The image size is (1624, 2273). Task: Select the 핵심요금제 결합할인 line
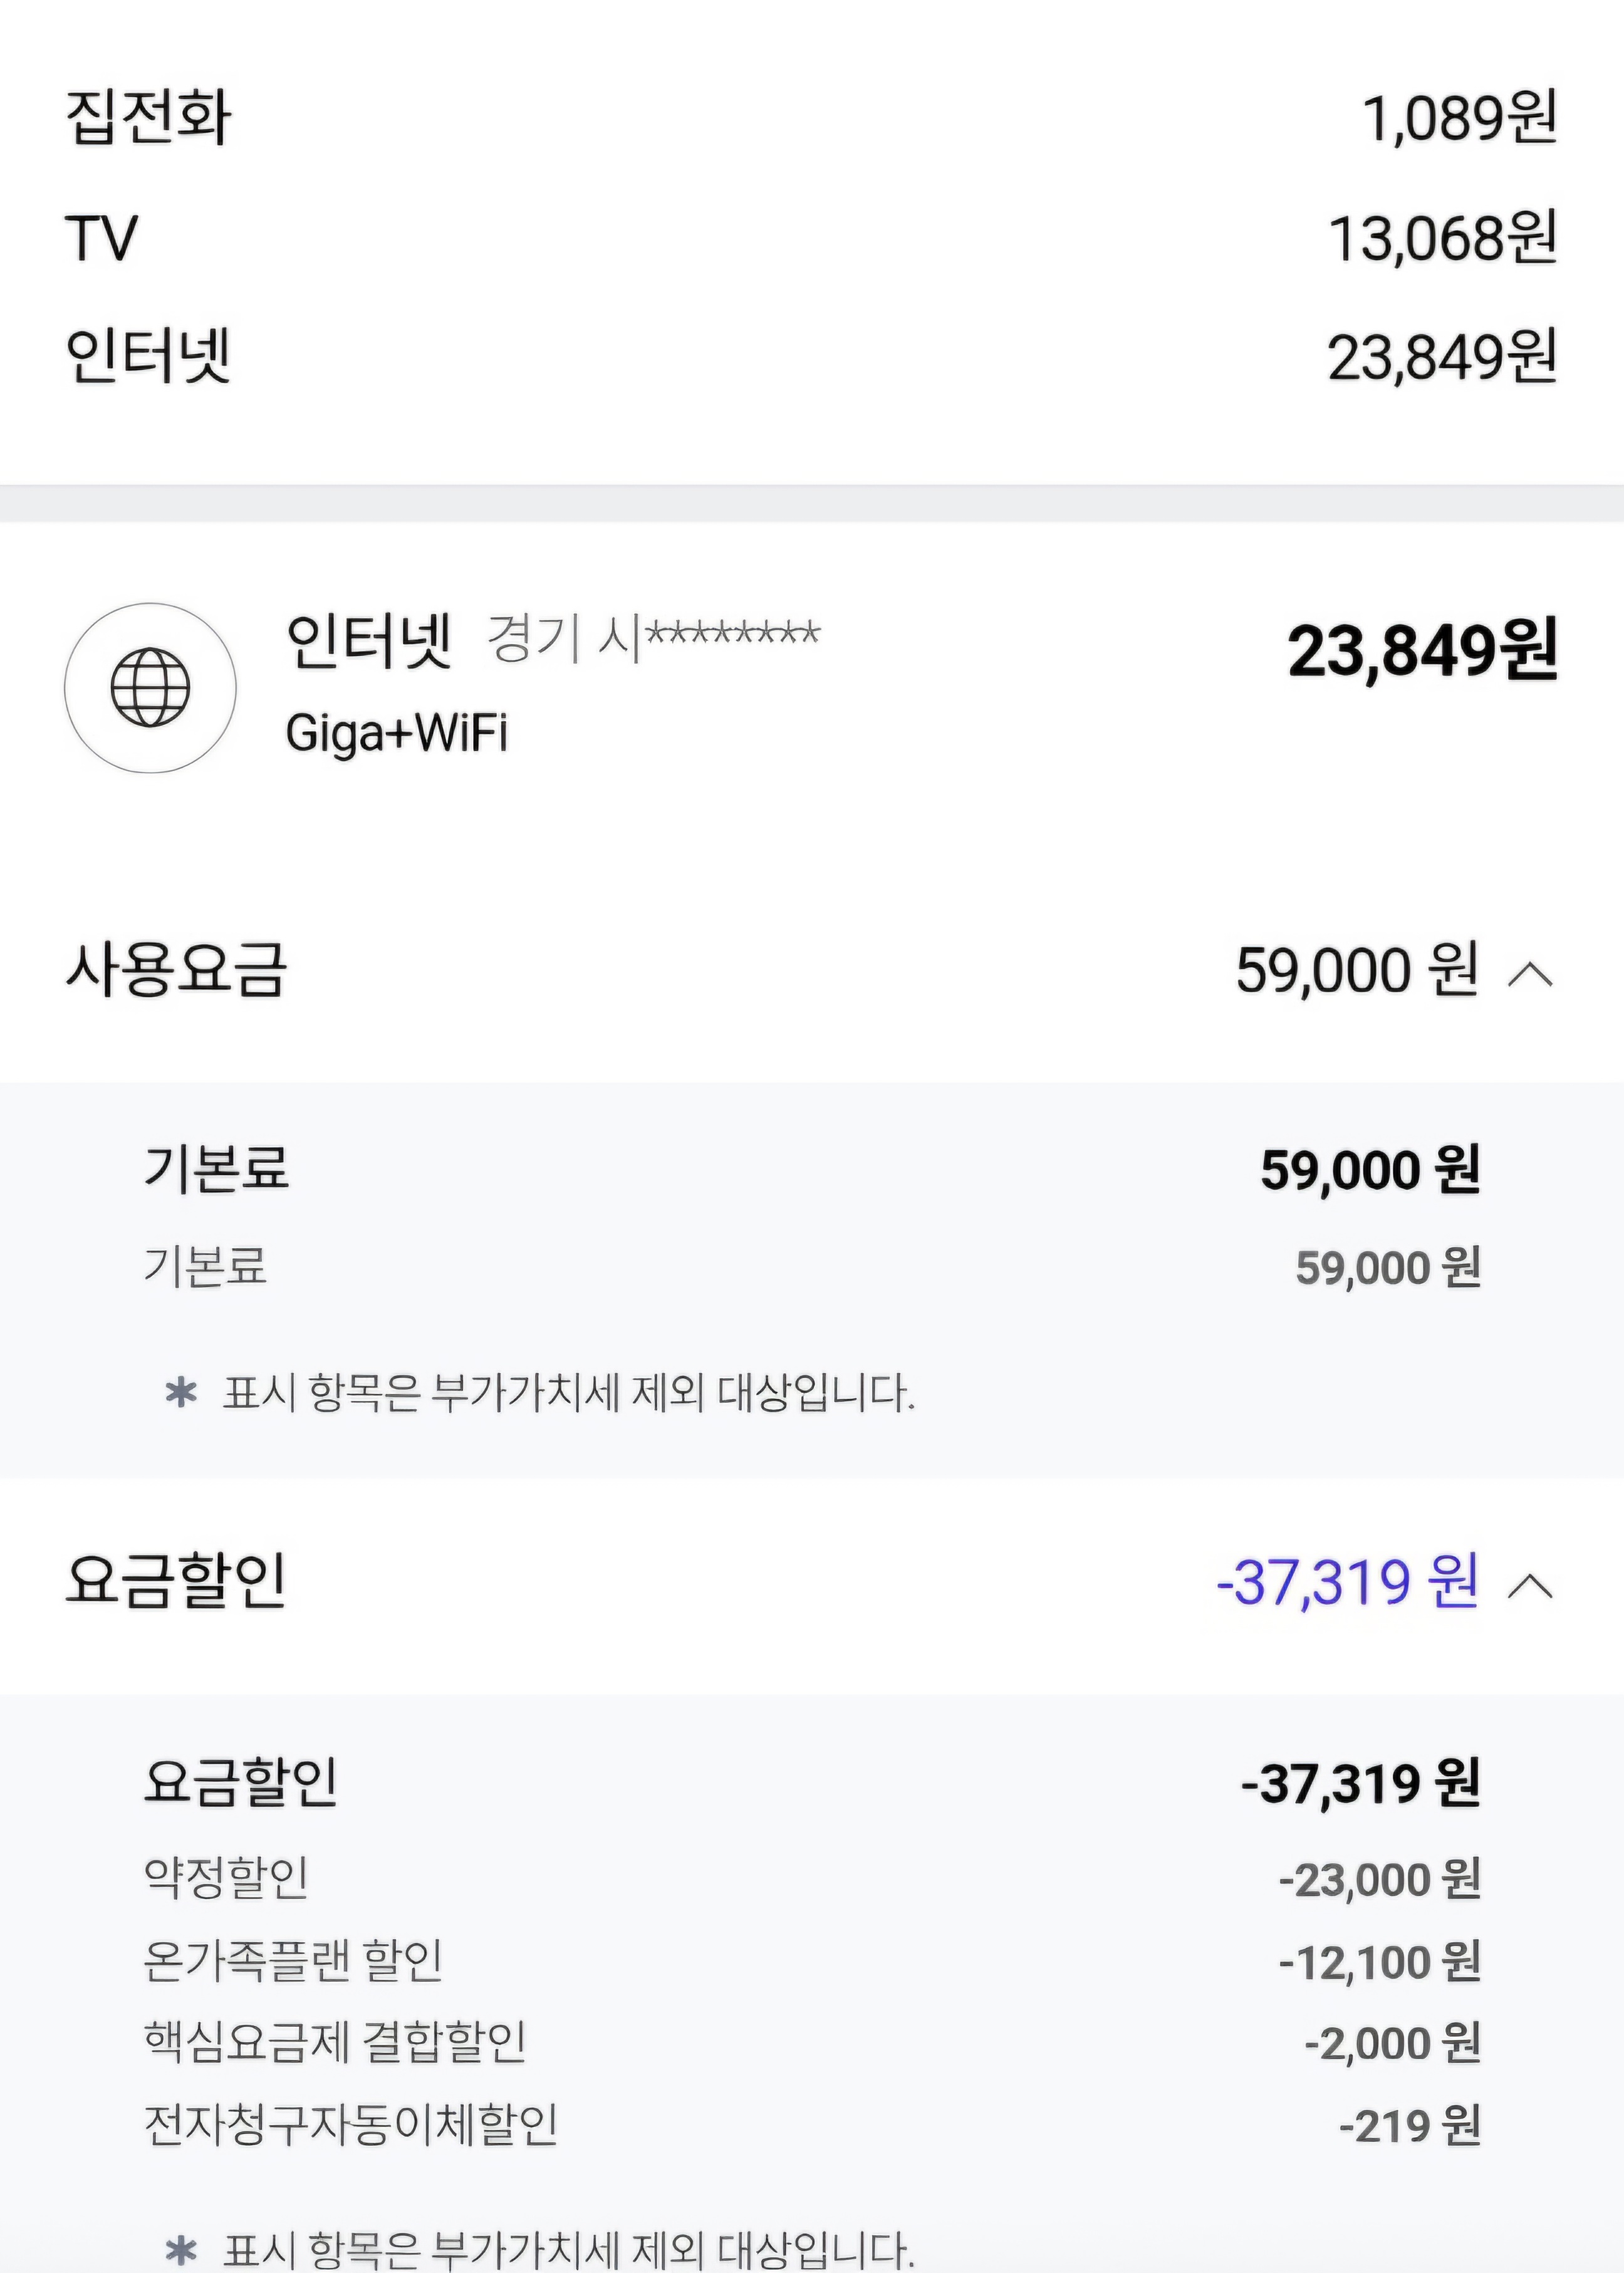[x=811, y=2042]
